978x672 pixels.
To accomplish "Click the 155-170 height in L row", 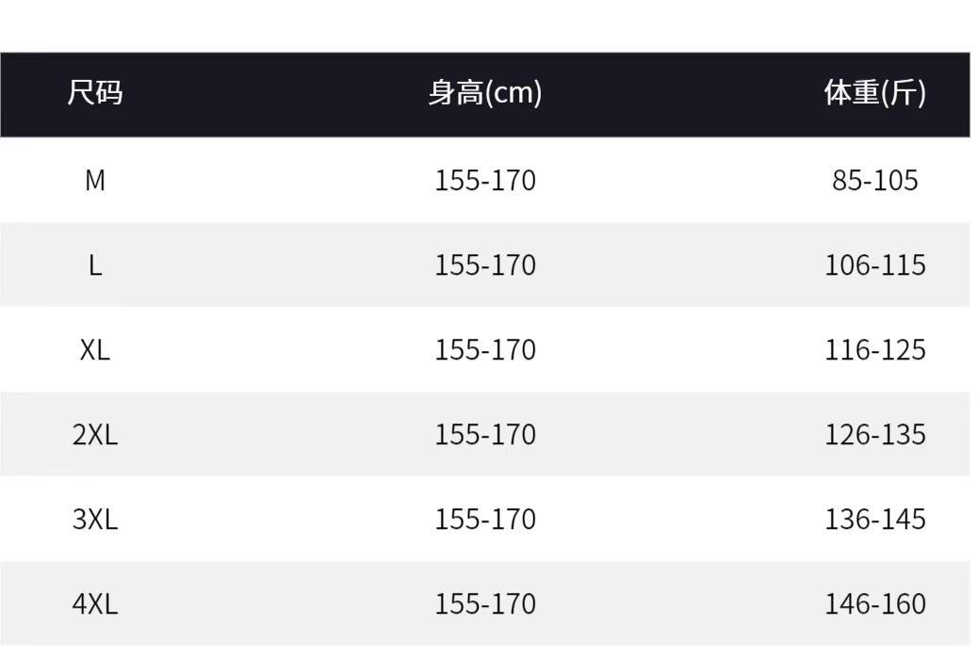I will tap(484, 264).
